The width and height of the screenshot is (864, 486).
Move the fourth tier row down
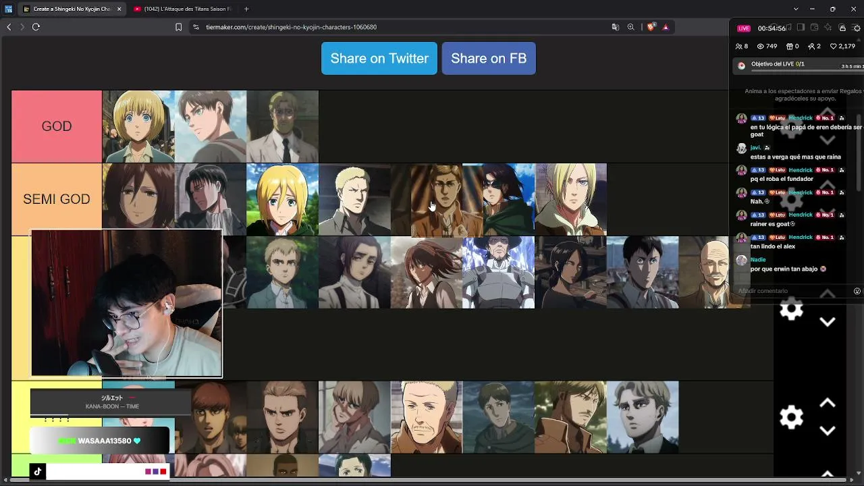point(828,431)
